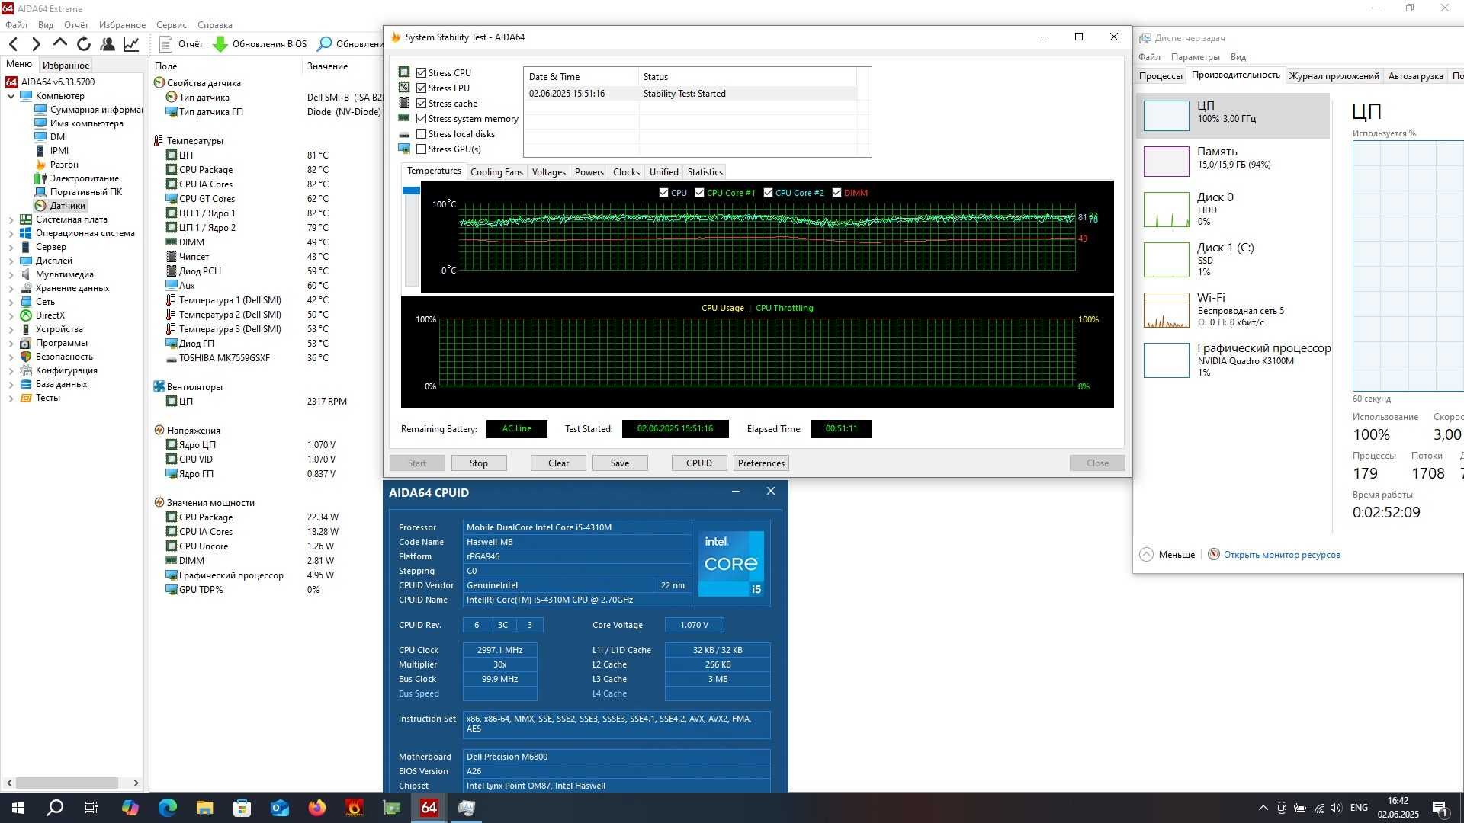Select the Датчики sensor tree item
1464x823 pixels.
(60, 206)
